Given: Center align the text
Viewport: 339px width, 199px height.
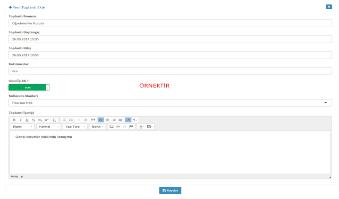Looking at the screenshot, I should tap(107, 120).
